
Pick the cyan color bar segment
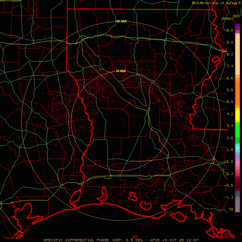click(x=237, y=148)
